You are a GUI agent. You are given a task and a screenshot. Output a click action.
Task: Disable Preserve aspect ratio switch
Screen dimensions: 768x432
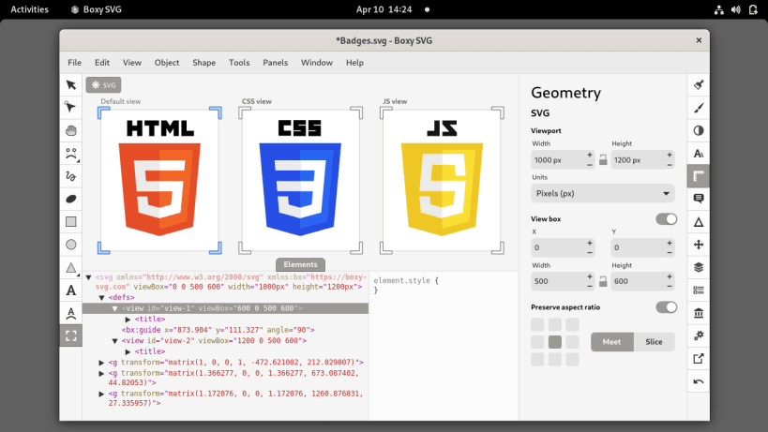pyautogui.click(x=666, y=307)
